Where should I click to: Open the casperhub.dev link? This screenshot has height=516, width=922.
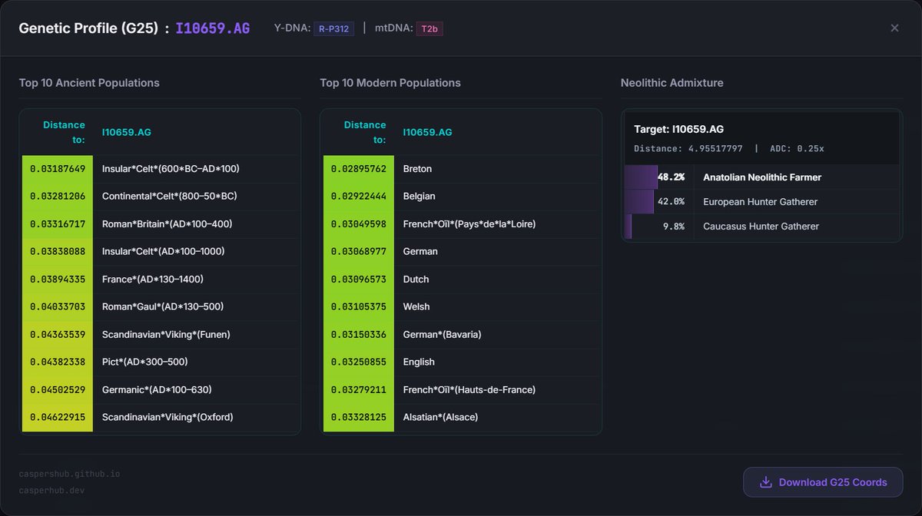pos(51,491)
